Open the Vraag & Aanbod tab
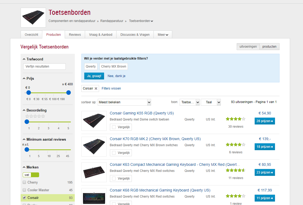Image resolution: width=303 pixels, height=205 pixels. (x=101, y=35)
